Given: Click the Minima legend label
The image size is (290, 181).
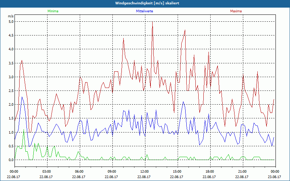Looking at the screenshot, I should (x=53, y=11).
